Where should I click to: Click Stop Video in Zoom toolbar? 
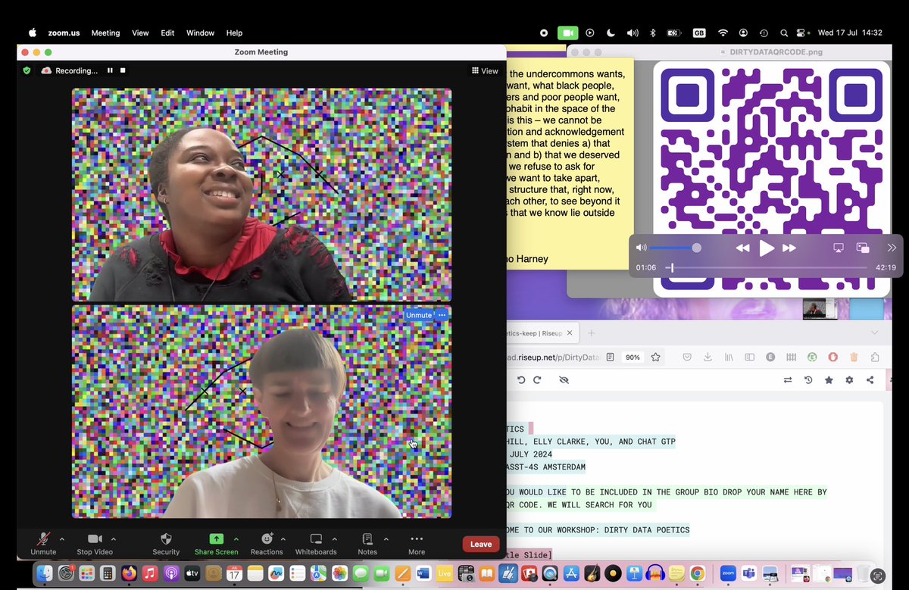click(x=95, y=544)
